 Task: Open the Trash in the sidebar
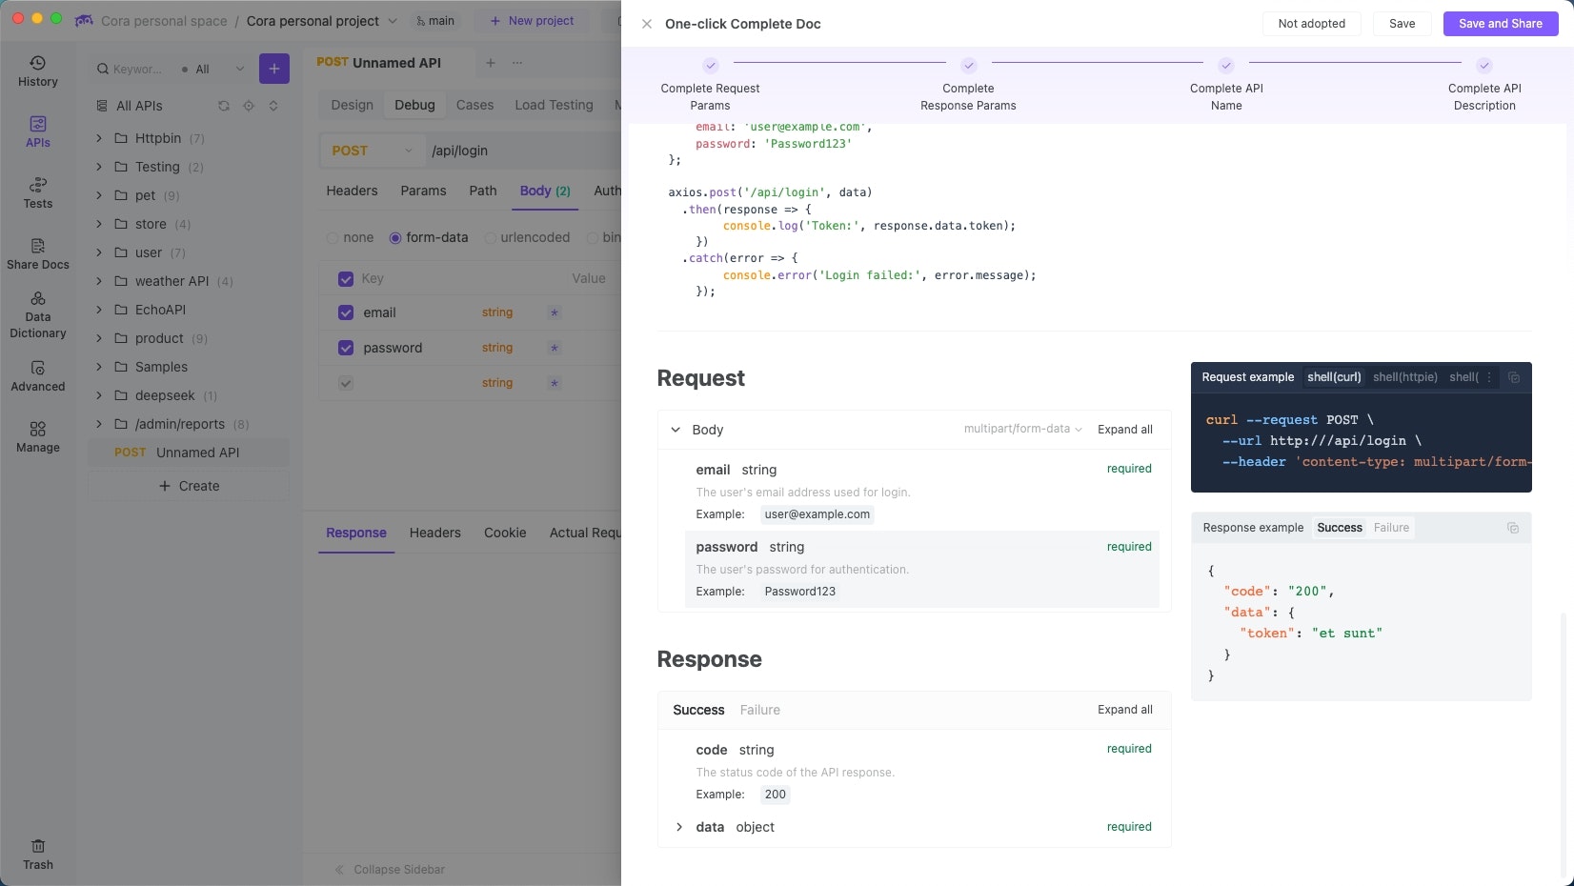[x=37, y=855]
